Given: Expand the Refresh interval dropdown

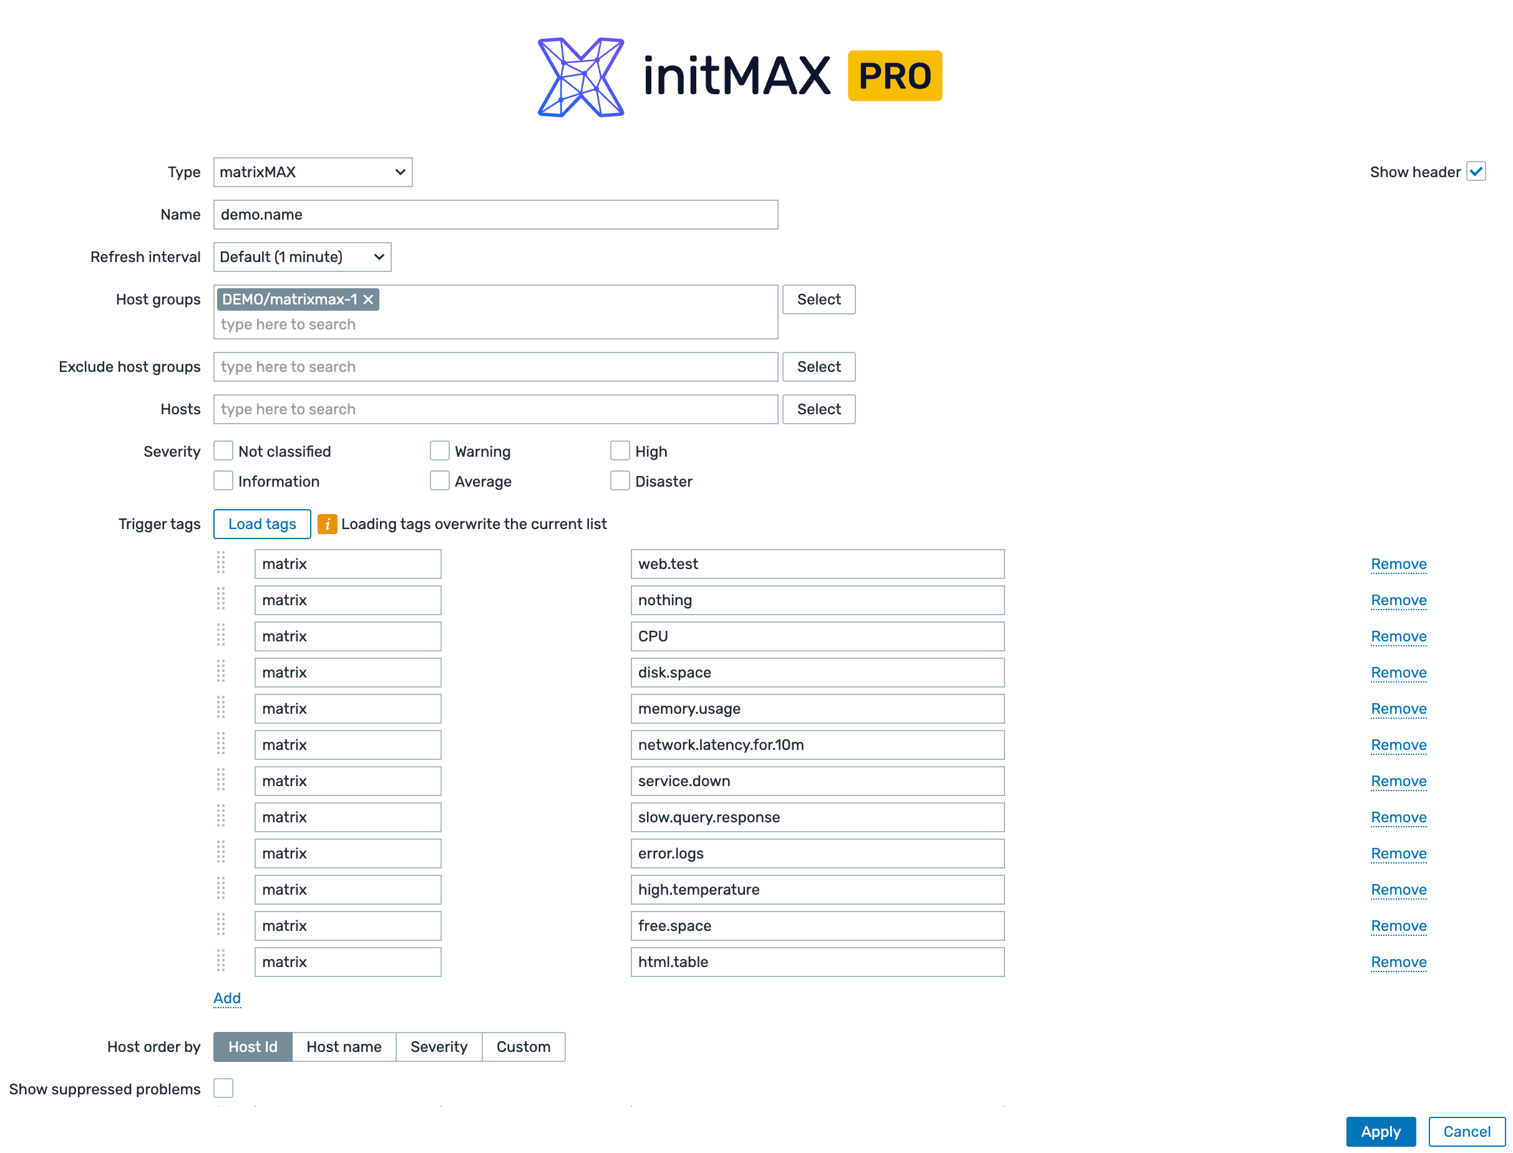Looking at the screenshot, I should (x=302, y=257).
